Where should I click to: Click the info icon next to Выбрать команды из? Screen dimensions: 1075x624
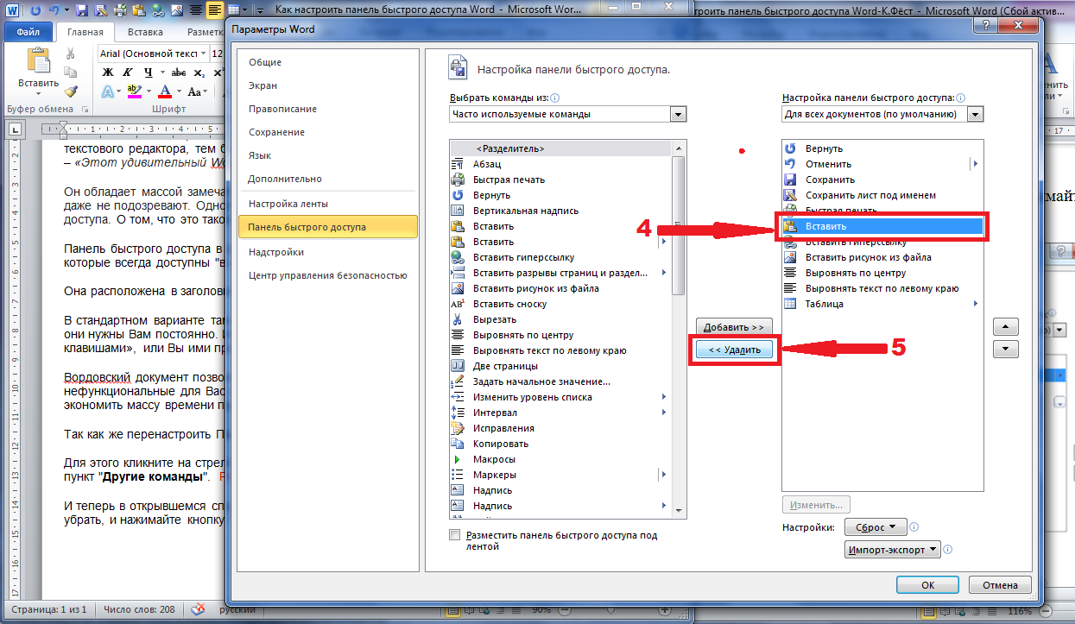[555, 98]
